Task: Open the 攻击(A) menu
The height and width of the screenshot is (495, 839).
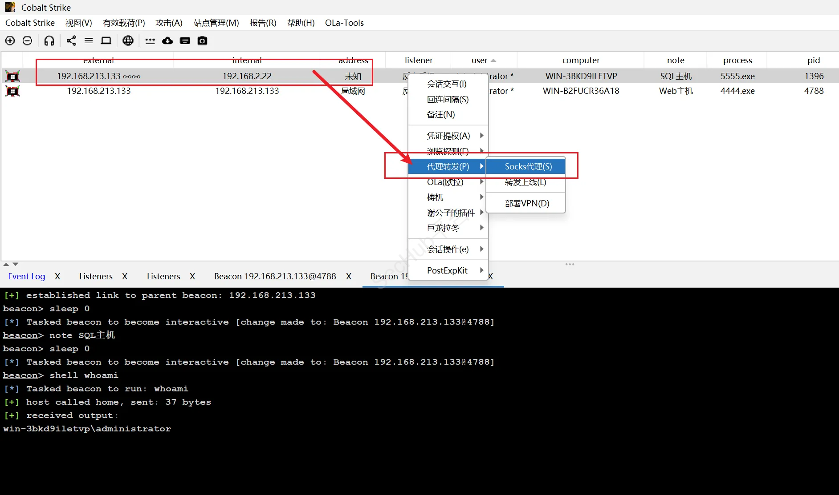Action: click(x=169, y=23)
